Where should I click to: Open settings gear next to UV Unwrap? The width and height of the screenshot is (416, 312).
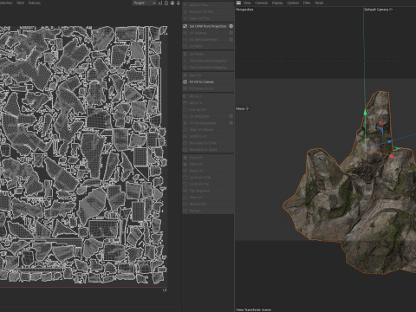tap(231, 33)
